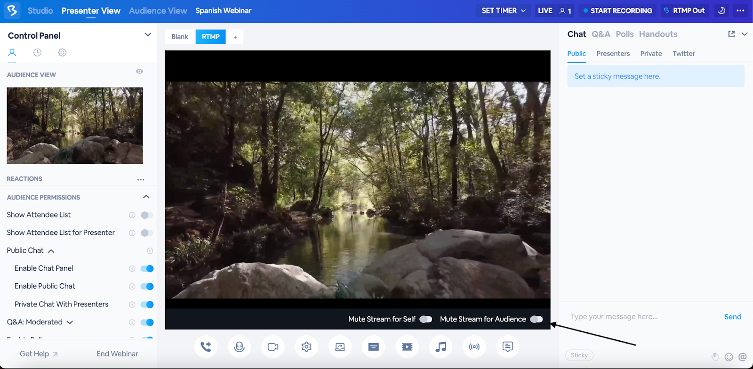Click the LIVE status button

tap(545, 10)
